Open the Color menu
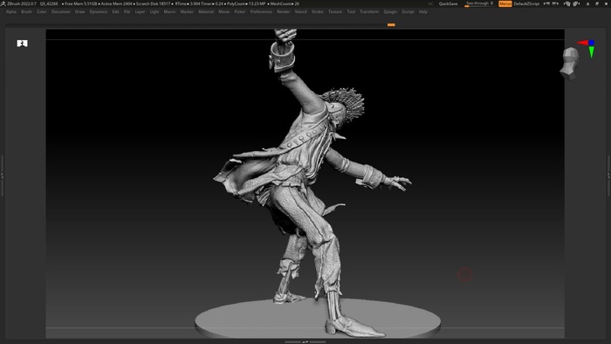The image size is (611, 344). pos(41,11)
